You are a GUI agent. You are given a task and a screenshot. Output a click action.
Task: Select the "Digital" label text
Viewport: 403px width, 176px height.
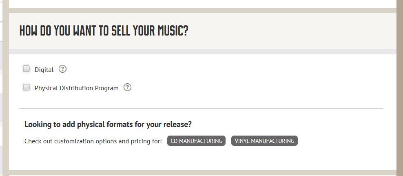tap(44, 70)
